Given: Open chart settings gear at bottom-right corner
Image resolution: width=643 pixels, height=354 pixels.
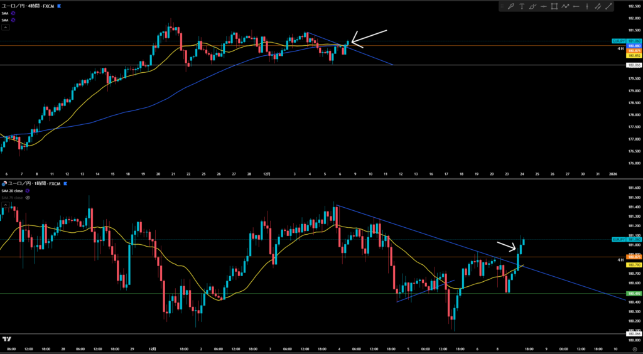Looking at the screenshot, I should pyautogui.click(x=634, y=350).
